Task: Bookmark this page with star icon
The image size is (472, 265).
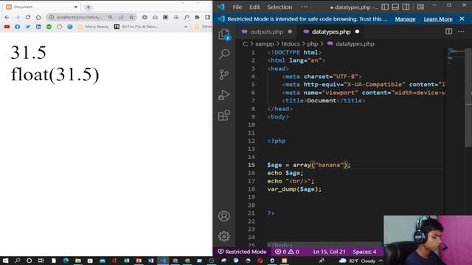Action: coord(131,17)
